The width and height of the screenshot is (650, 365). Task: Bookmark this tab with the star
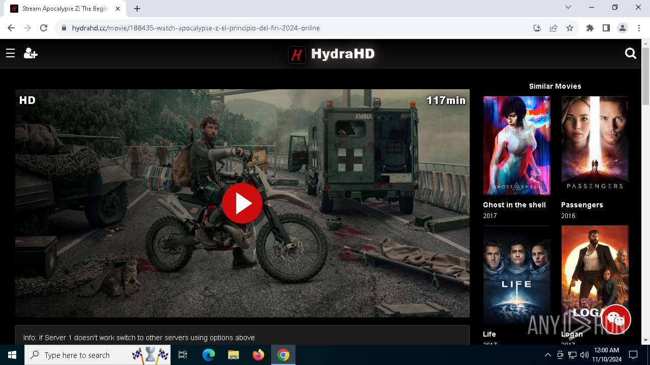pyautogui.click(x=570, y=28)
